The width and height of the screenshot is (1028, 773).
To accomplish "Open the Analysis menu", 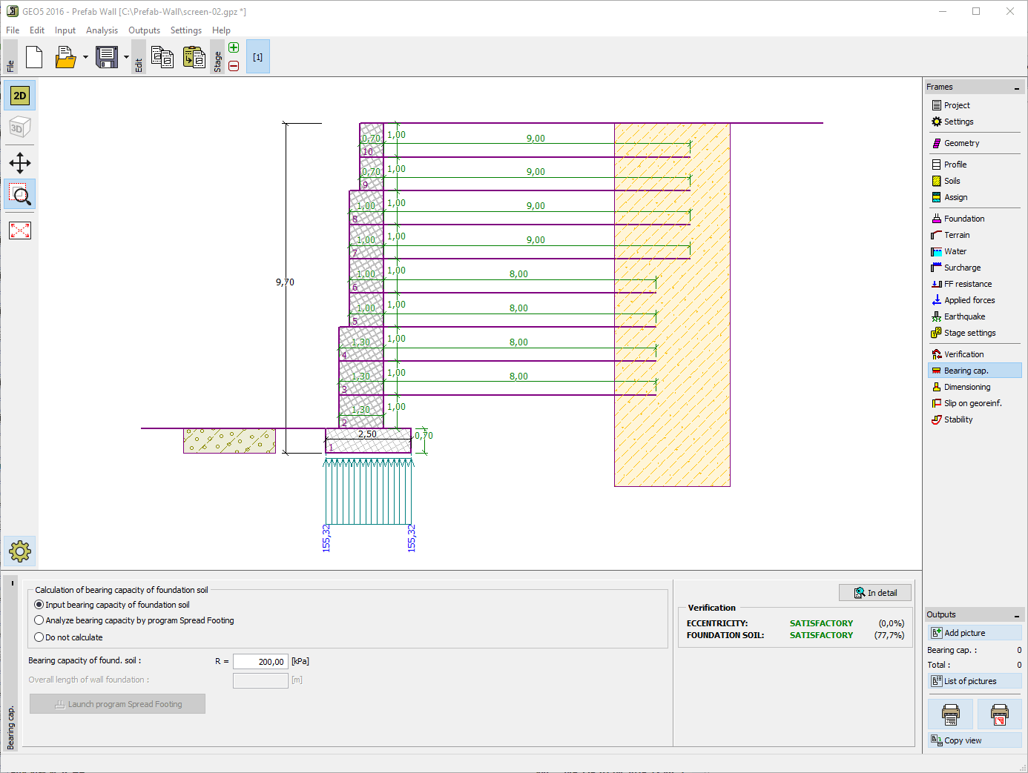I will pos(102,30).
